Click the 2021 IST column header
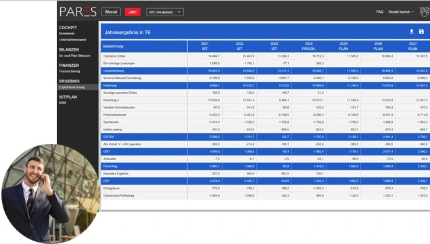 coord(205,47)
